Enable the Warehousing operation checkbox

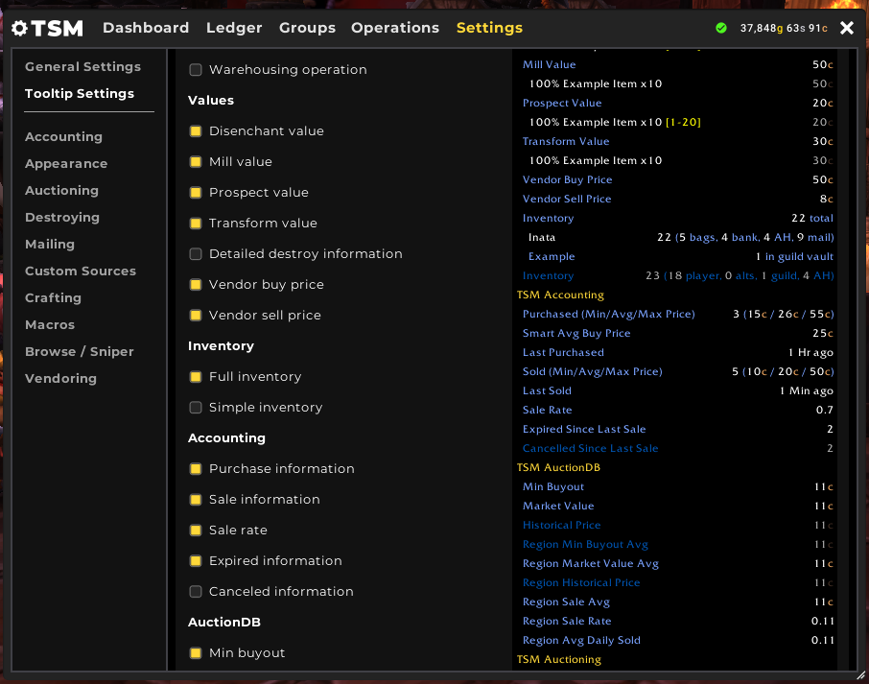195,69
